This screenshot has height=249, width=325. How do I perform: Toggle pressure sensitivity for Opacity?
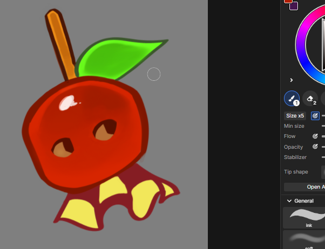315,147
